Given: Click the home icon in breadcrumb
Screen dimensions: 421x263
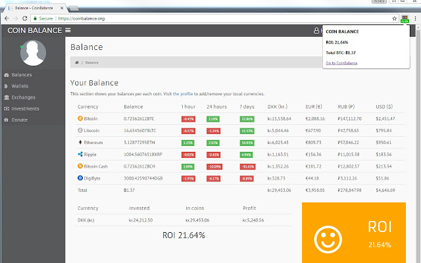Looking at the screenshot, I should [x=77, y=62].
